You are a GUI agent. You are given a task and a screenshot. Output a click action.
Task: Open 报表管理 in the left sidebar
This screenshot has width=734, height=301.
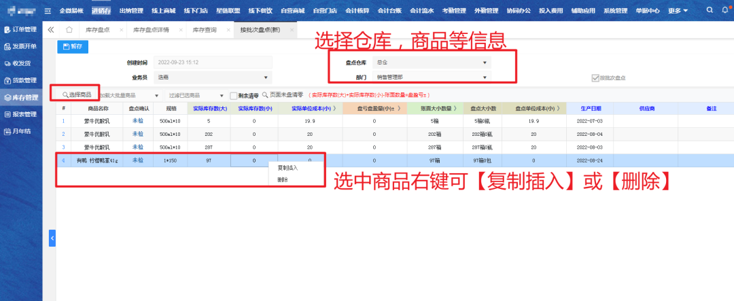click(22, 114)
